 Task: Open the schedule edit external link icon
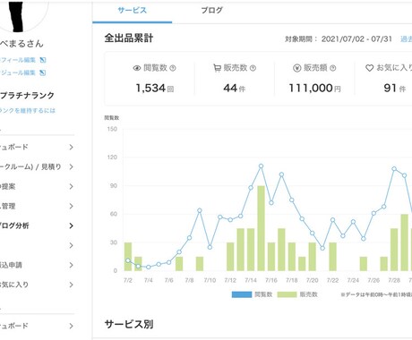[x=43, y=72]
